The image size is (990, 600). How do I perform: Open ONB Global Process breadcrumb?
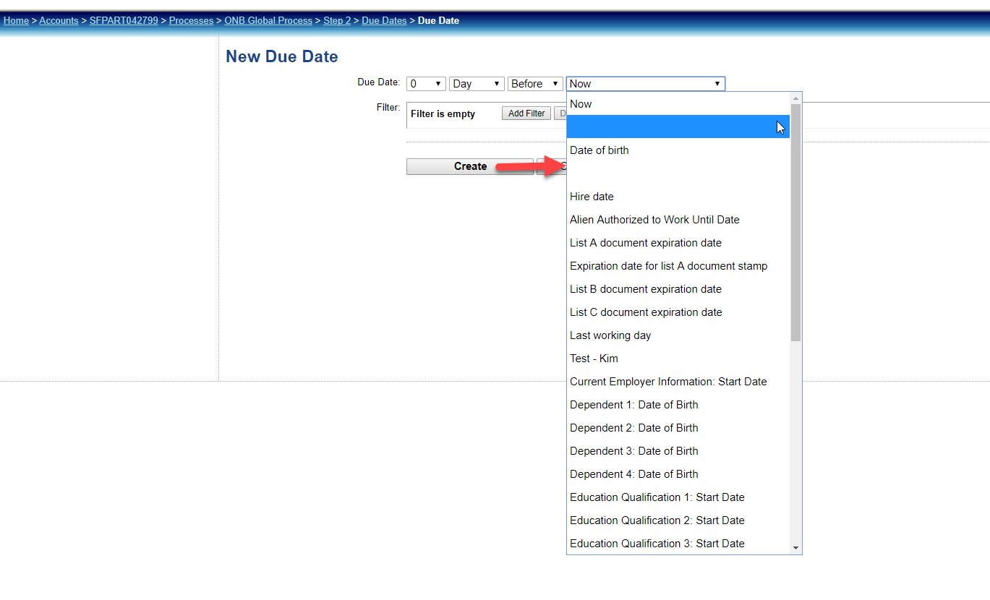pos(268,20)
